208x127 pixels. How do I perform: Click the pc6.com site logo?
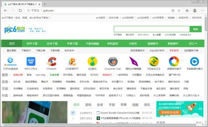[x=15, y=30]
